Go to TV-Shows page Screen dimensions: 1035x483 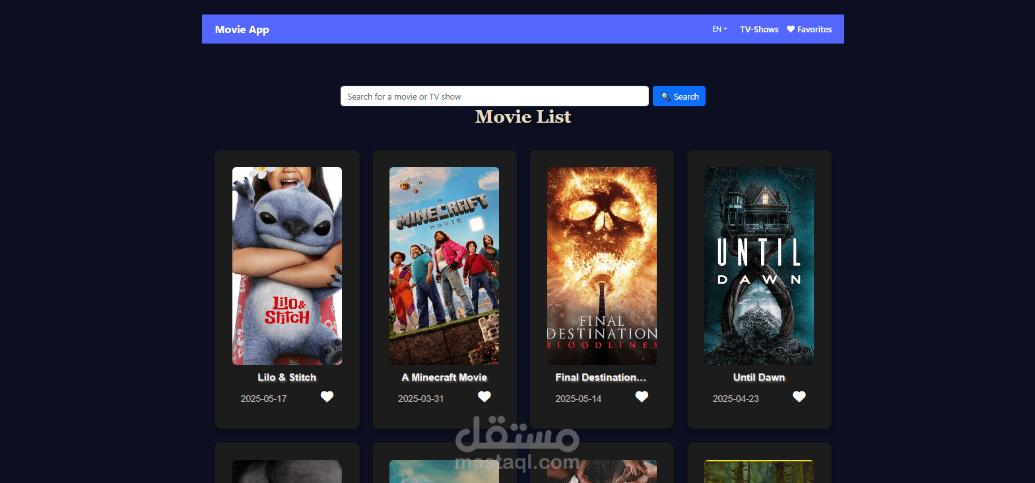point(759,29)
